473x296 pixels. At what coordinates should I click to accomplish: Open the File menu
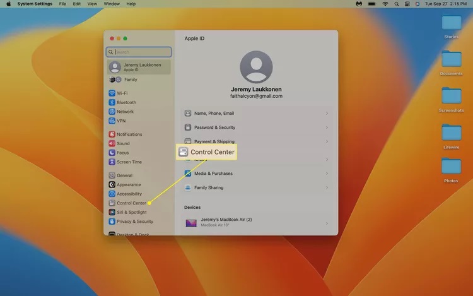pos(62,4)
